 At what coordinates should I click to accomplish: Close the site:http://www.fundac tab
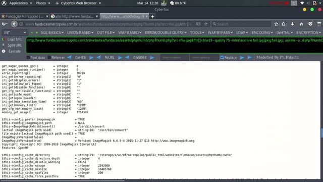[97, 16]
